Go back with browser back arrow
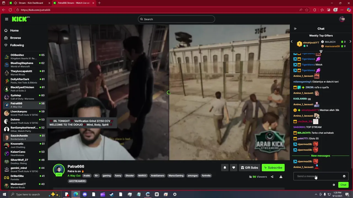Screen dimensions: 353x198 4,10
